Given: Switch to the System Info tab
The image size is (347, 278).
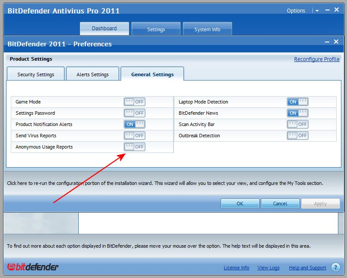Looking at the screenshot, I should point(207,29).
